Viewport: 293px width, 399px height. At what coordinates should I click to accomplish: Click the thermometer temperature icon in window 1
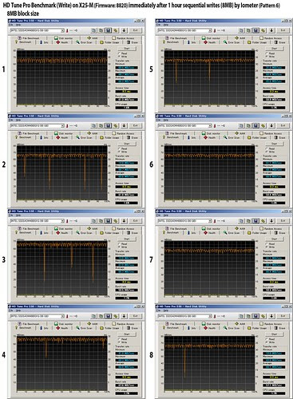point(67,30)
